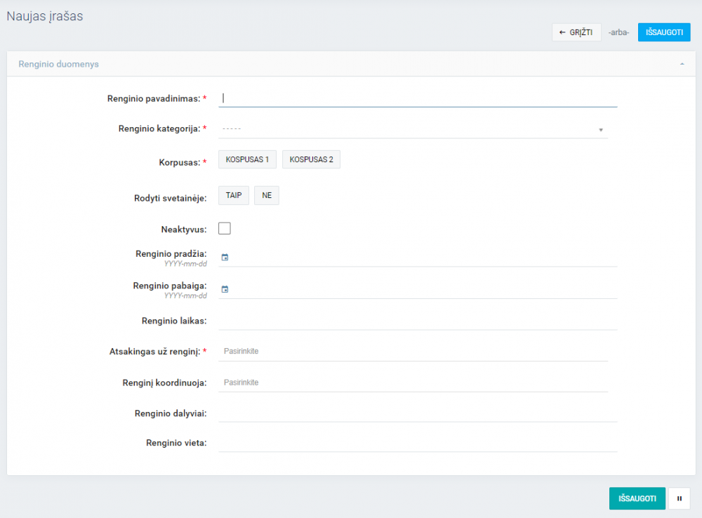702x518 pixels.
Task: Open the Renginio kategorija dropdown
Action: (x=413, y=129)
